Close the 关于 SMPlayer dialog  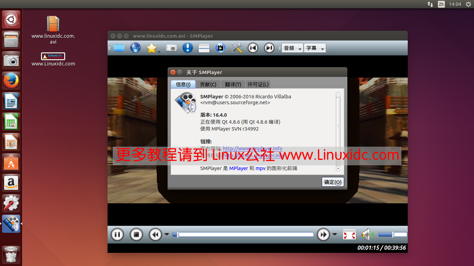173,72
